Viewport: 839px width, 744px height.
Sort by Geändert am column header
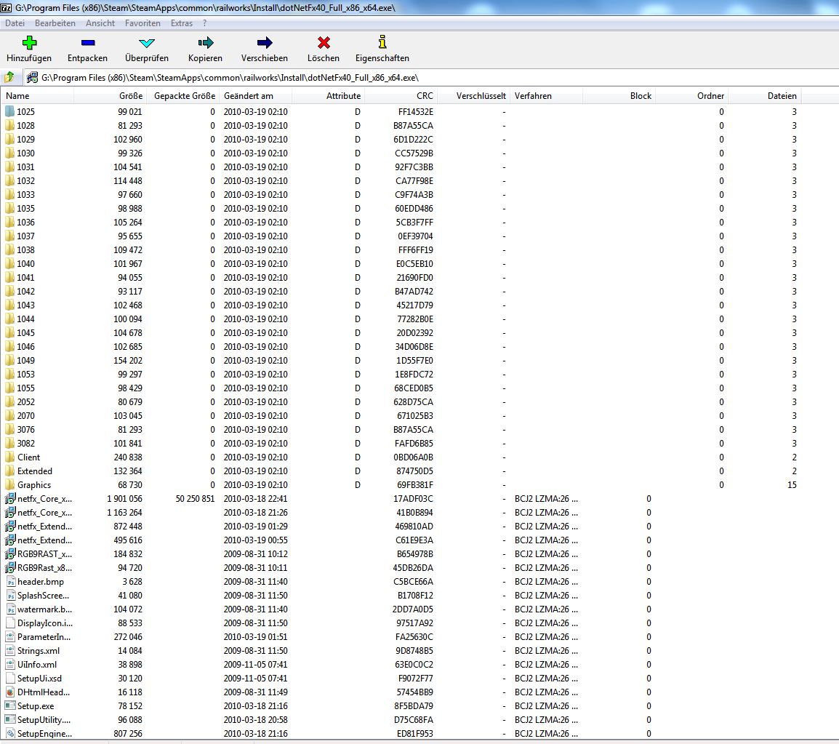pos(255,96)
